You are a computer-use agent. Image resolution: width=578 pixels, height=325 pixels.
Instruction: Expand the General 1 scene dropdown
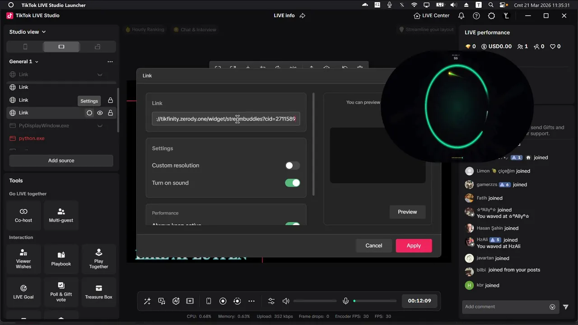click(x=24, y=61)
